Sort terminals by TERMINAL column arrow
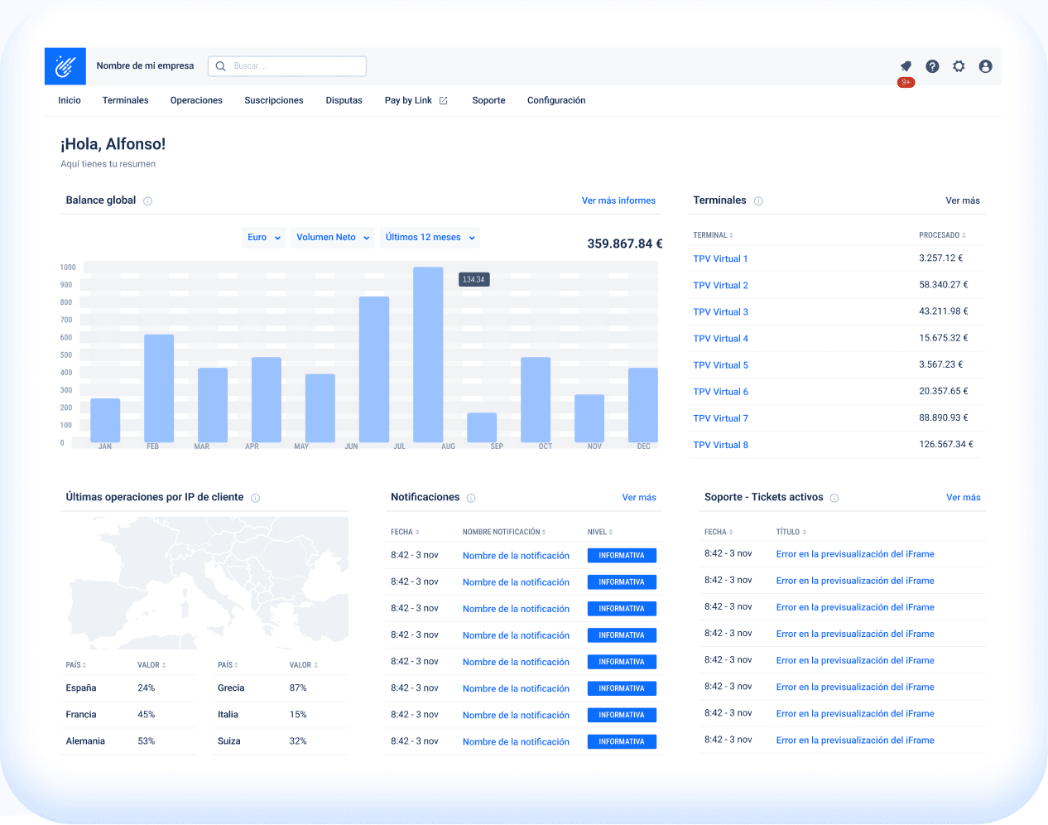1048x825 pixels. click(732, 235)
